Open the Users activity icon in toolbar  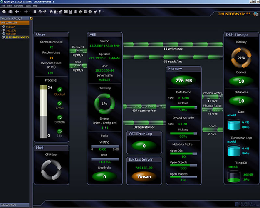coord(56,12)
